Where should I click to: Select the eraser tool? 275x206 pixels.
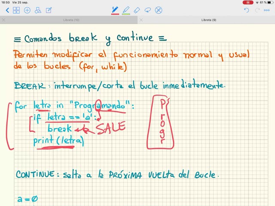click(x=137, y=10)
